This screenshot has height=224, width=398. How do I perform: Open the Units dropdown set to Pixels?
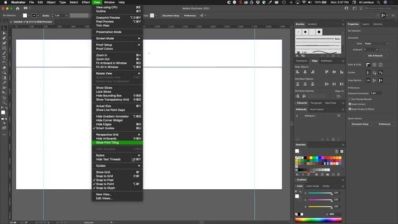pos(376,44)
